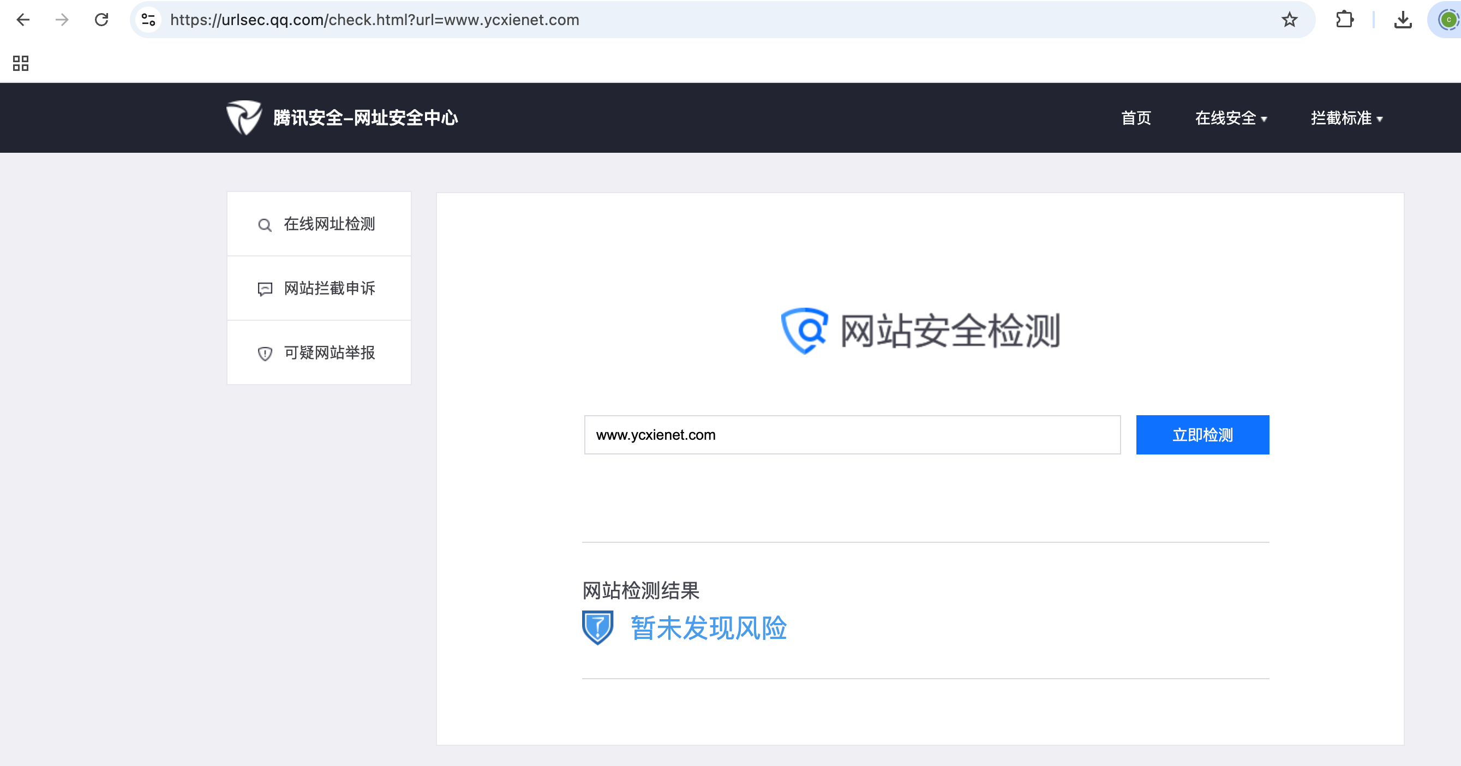Reload the current page
Viewport: 1461px width, 766px height.
[101, 20]
